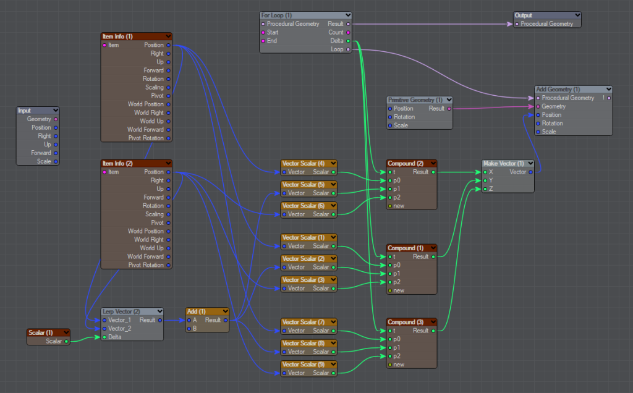633x393 pixels.
Task: Select the Vector Scalar (7) node title
Action: (303, 322)
